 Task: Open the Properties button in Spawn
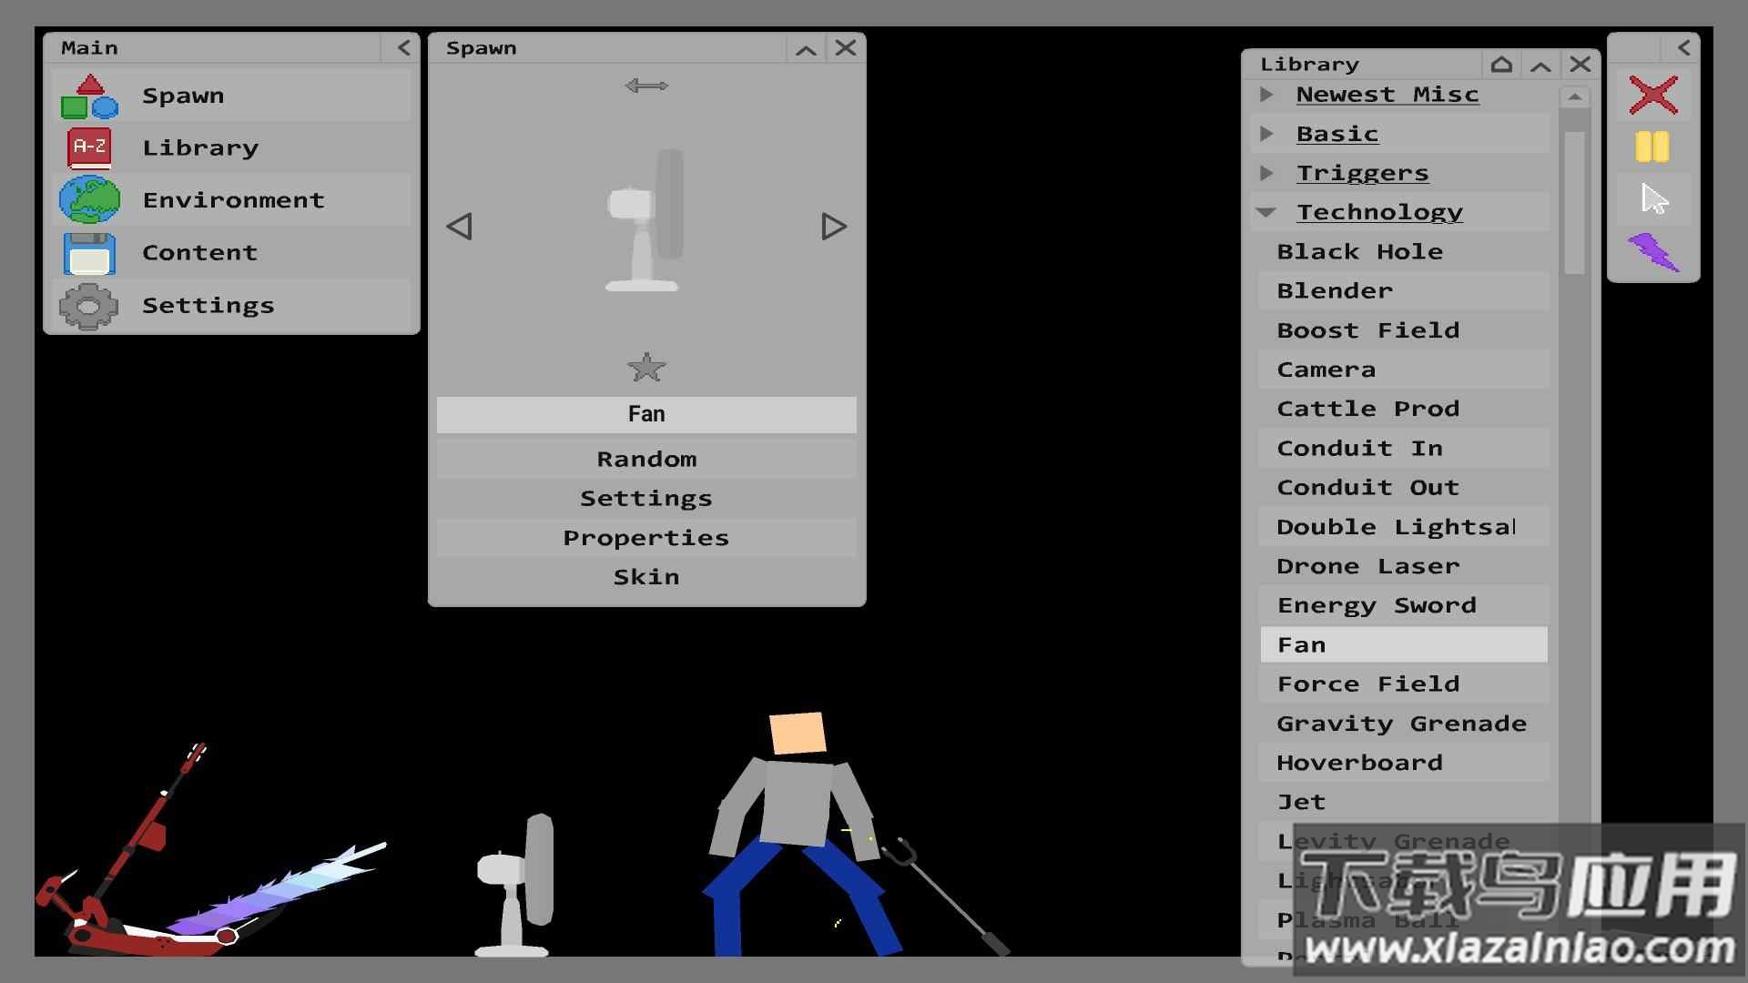(x=646, y=538)
